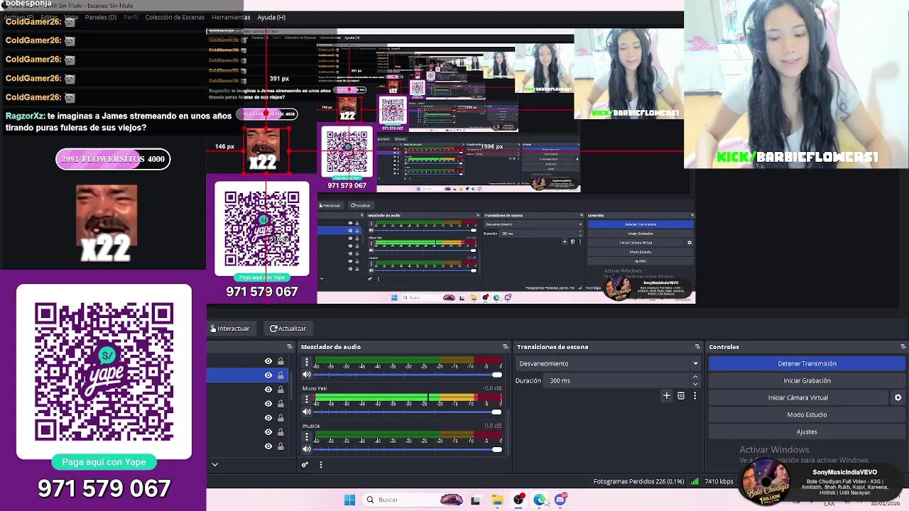The width and height of the screenshot is (909, 511).
Task: Click the Interactuar button
Action: coord(230,329)
